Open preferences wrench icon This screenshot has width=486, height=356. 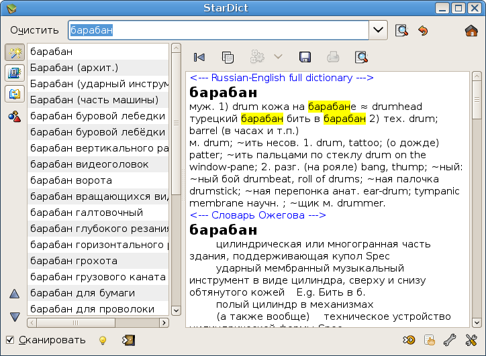tap(450, 340)
